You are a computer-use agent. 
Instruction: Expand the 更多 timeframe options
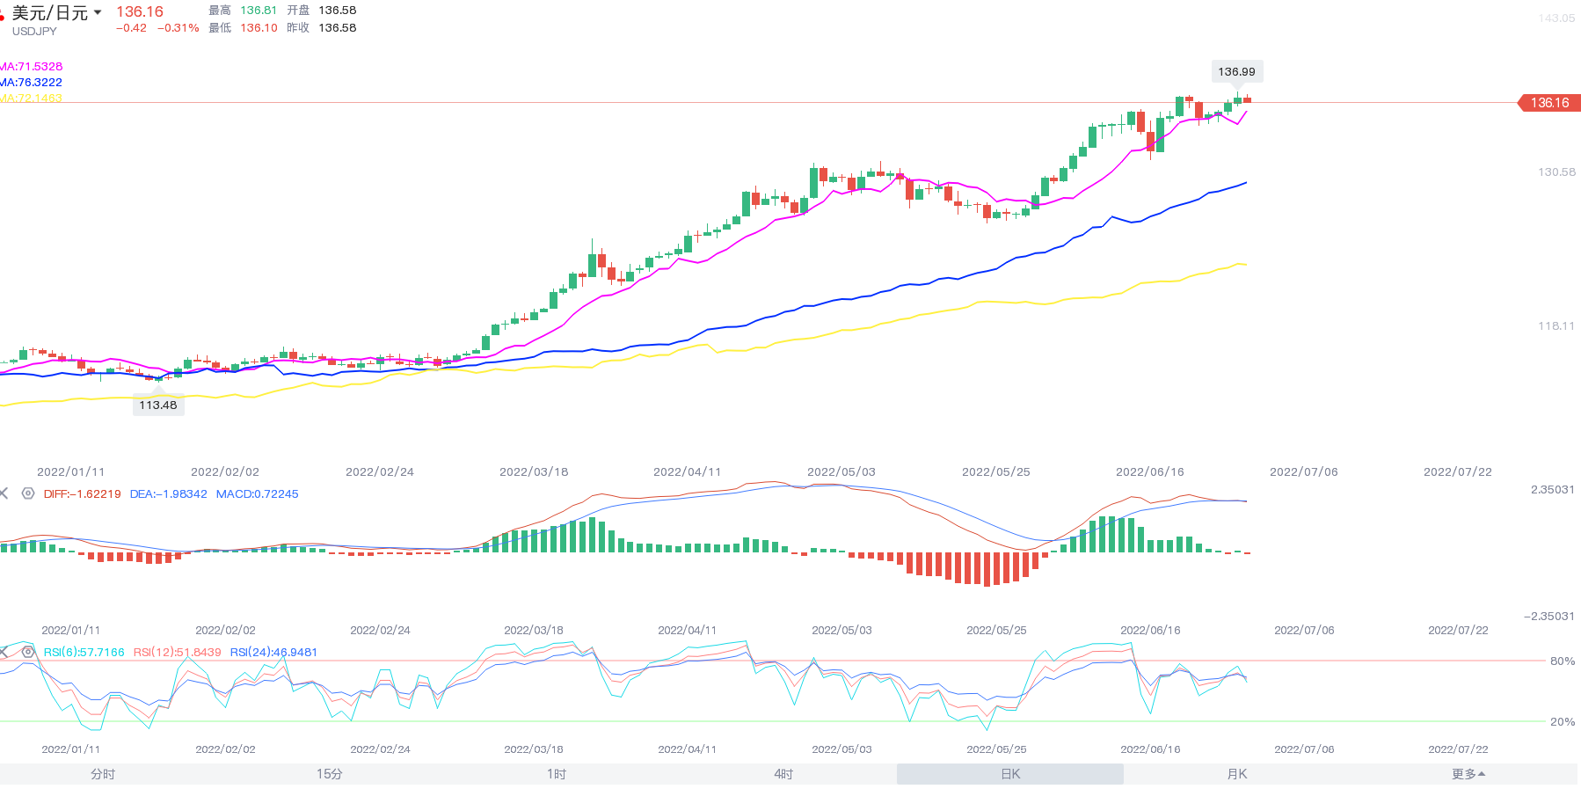pyautogui.click(x=1468, y=774)
